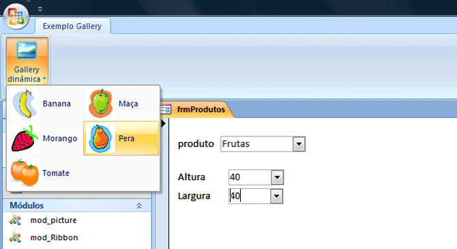This screenshot has height=249, width=457.
Task: Open the Largura dropdown arrow
Action: pyautogui.click(x=277, y=196)
